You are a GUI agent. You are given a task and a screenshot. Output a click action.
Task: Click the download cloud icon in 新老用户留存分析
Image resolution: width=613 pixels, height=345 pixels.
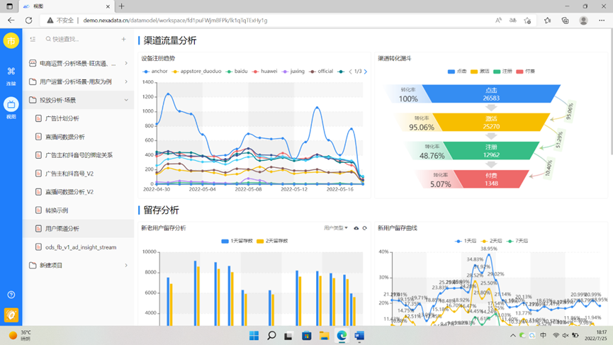pos(356,228)
